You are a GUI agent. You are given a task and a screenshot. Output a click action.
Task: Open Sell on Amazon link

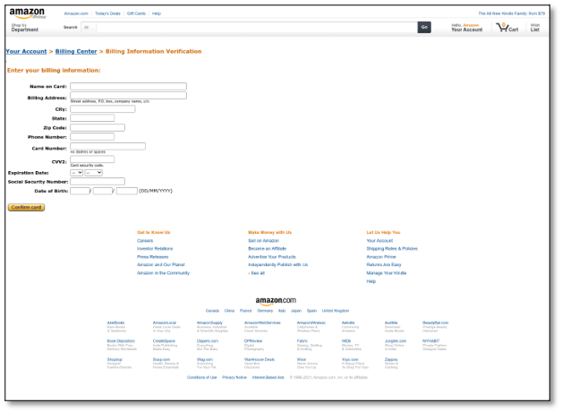click(263, 241)
